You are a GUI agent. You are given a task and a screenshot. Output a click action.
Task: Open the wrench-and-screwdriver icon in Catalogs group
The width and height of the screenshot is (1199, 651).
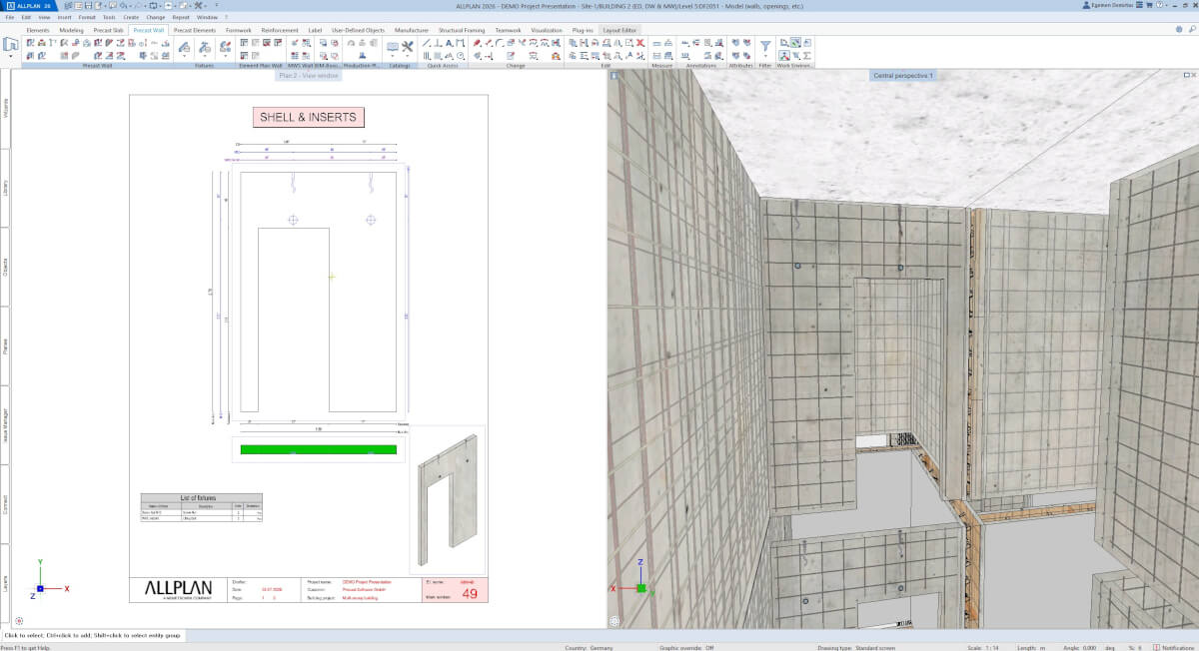(x=407, y=45)
